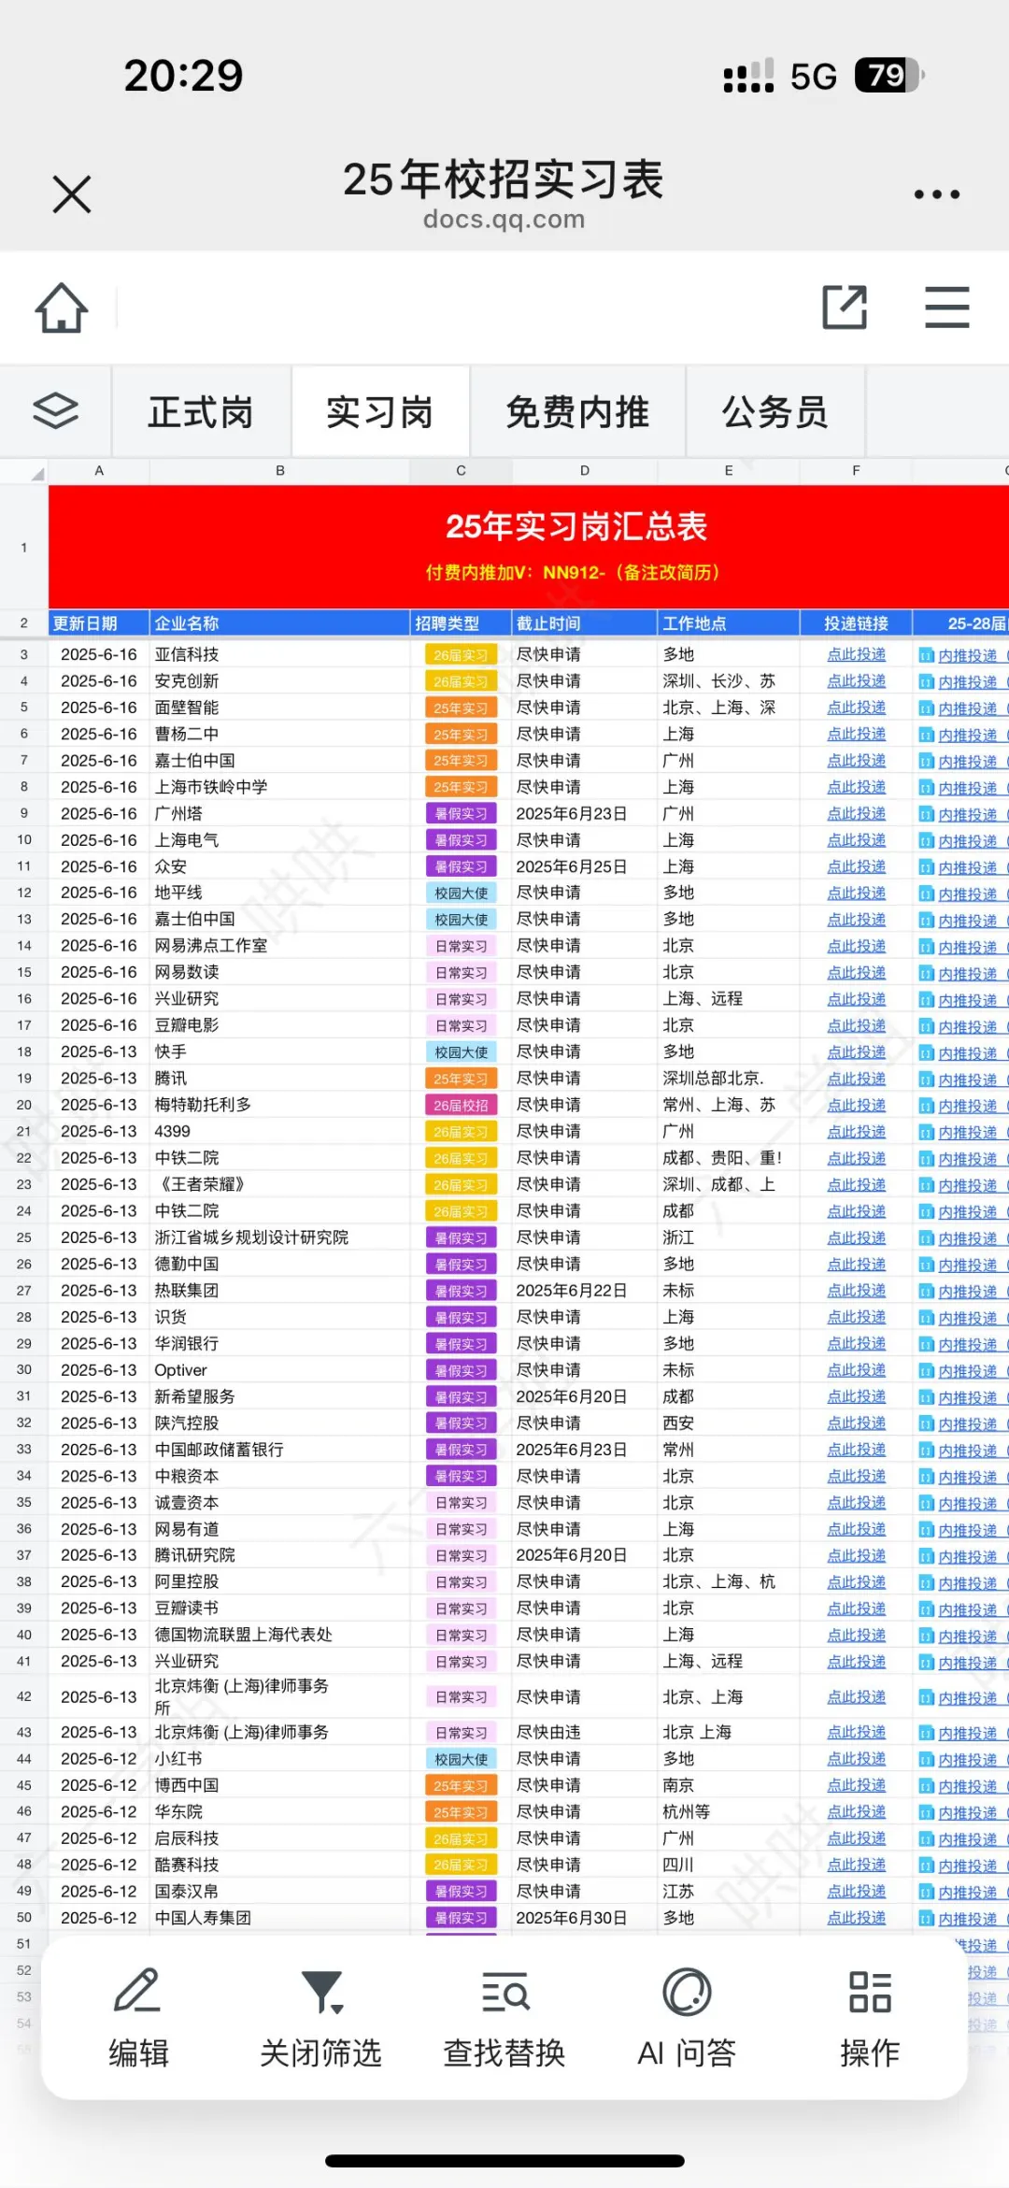Open 内推投递 link for 广州塔
This screenshot has height=2188, width=1009.
[967, 814]
